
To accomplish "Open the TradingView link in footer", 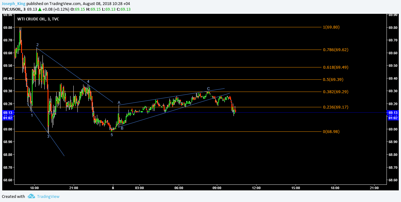I will click(48, 197).
